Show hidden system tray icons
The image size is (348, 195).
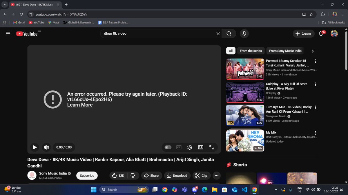(275, 190)
